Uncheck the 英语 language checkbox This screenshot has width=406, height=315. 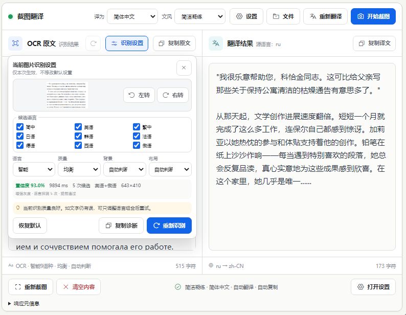coord(78,127)
